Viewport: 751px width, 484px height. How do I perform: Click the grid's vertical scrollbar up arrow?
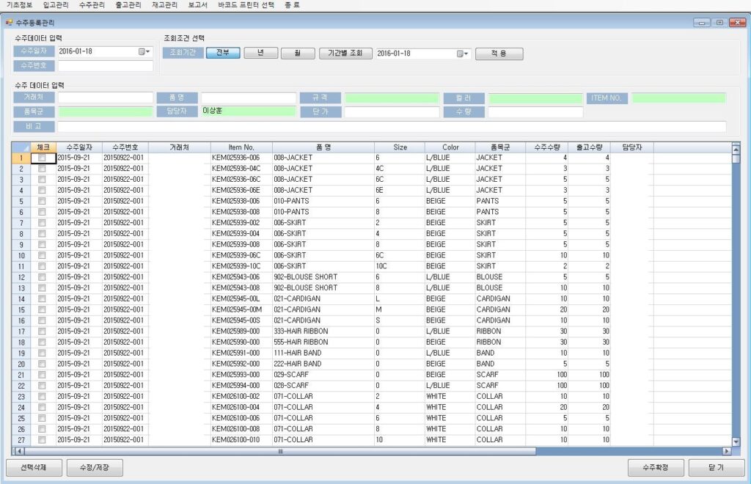[736, 150]
